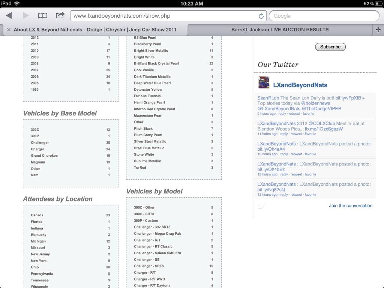This screenshot has width=384, height=288.
Task: Tap the URL address bar
Action: pyautogui.click(x=165, y=16)
